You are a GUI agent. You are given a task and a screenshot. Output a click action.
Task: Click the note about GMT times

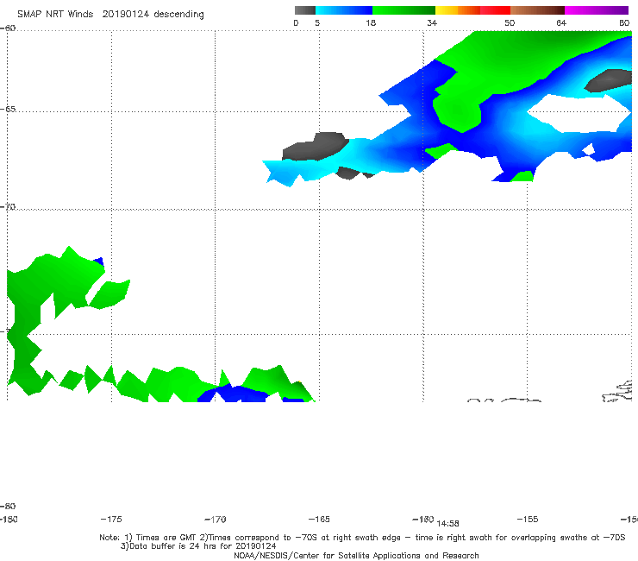point(362,538)
